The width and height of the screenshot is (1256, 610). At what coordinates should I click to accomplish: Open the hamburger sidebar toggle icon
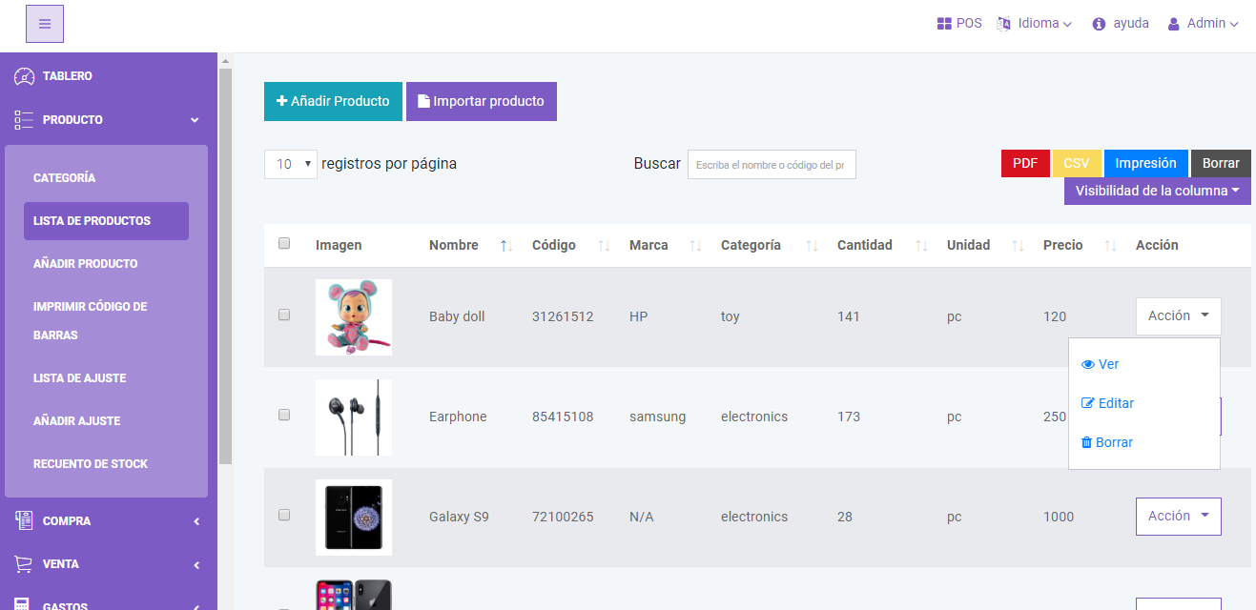[x=44, y=23]
